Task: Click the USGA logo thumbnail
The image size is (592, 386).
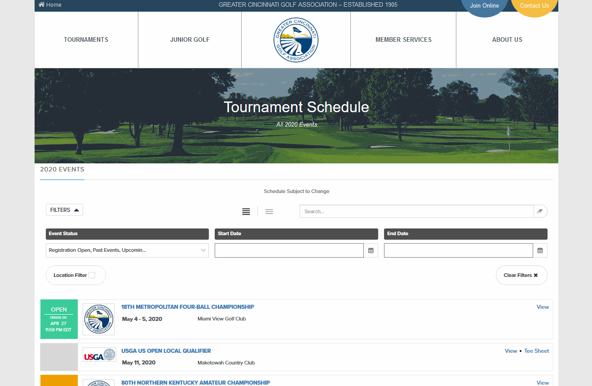Action: (99, 355)
